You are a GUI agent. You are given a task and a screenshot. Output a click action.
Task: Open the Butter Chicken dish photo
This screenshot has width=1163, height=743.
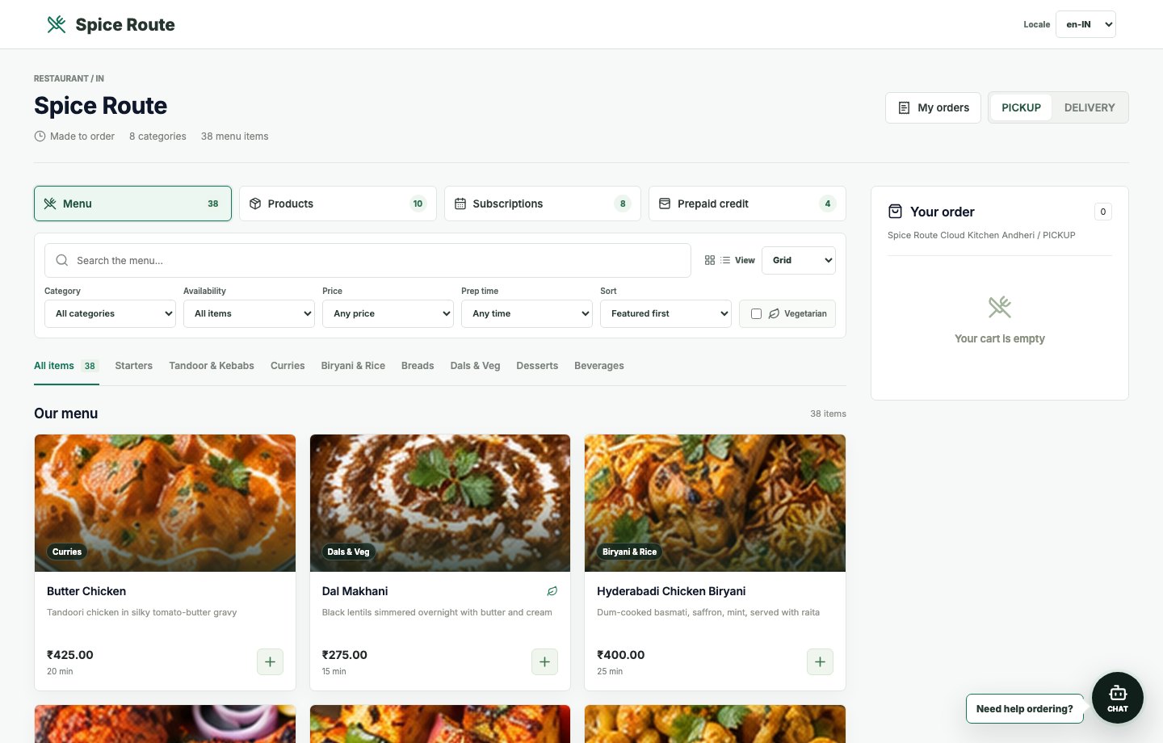[x=165, y=503]
